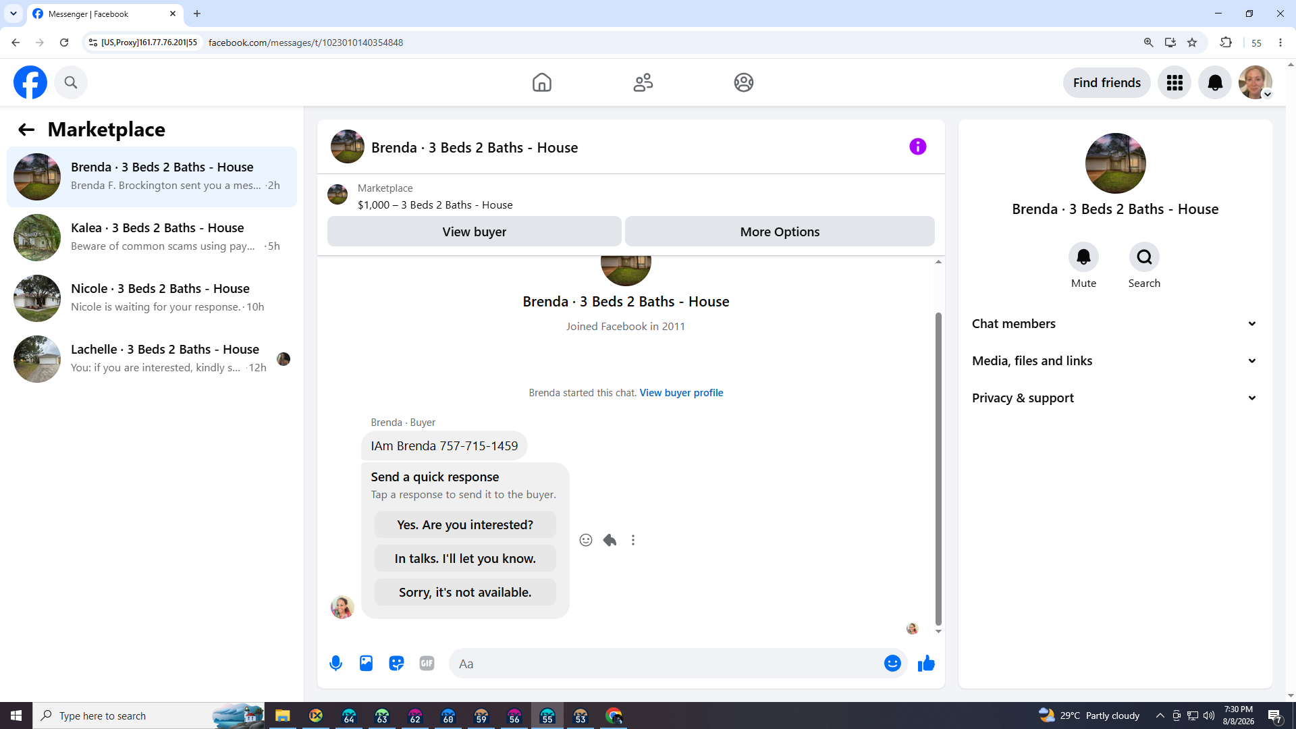Open Lachelle's 3 Beds 2 Baths conversation

click(x=152, y=359)
